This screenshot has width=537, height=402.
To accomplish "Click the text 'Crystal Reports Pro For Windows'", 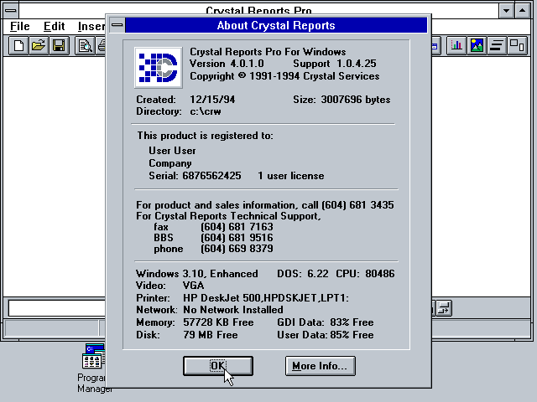I will 268,52.
